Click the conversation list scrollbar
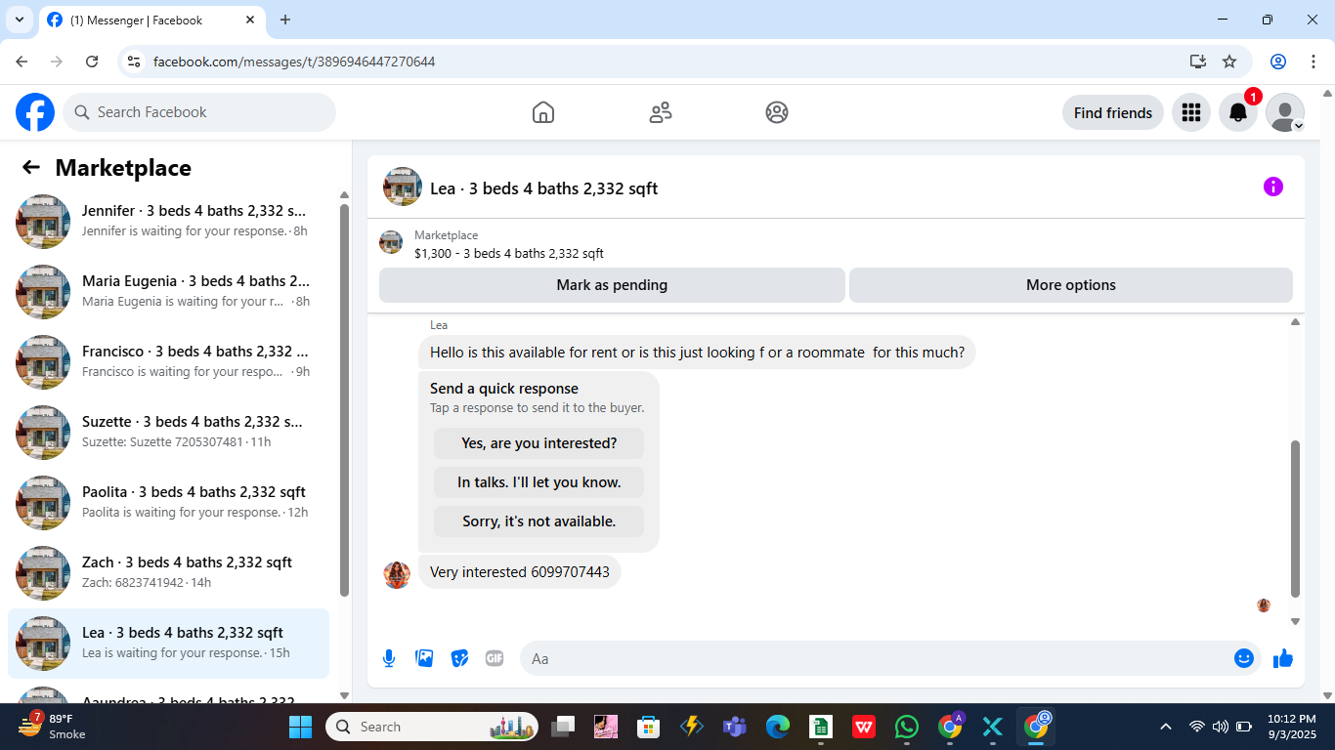The height and width of the screenshot is (750, 1335). 344,398
